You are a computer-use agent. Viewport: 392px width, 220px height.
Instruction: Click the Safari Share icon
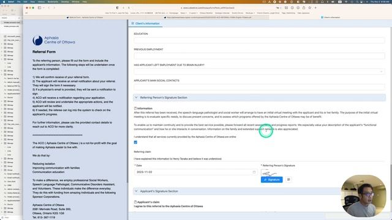(304, 8)
